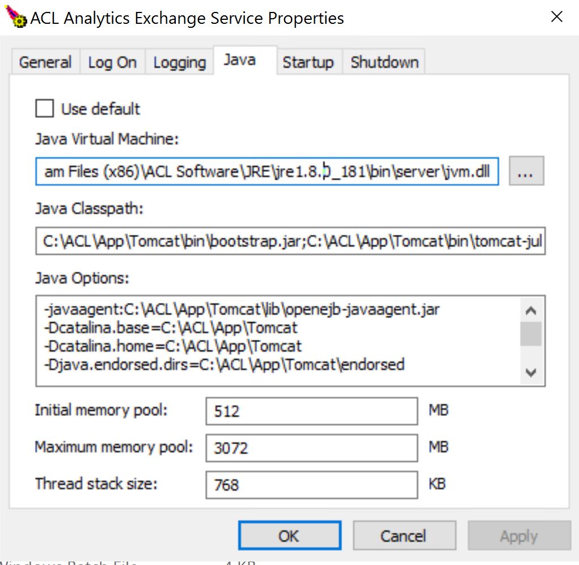Switch to the Log On tab
The image size is (579, 565).
pyautogui.click(x=112, y=62)
